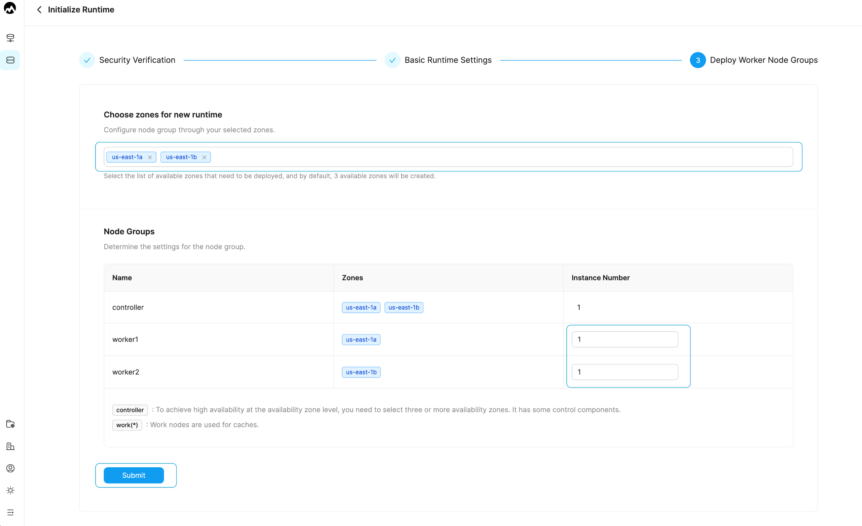Click the Choose zones for new runtime heading
This screenshot has height=526, width=862.
pos(163,115)
